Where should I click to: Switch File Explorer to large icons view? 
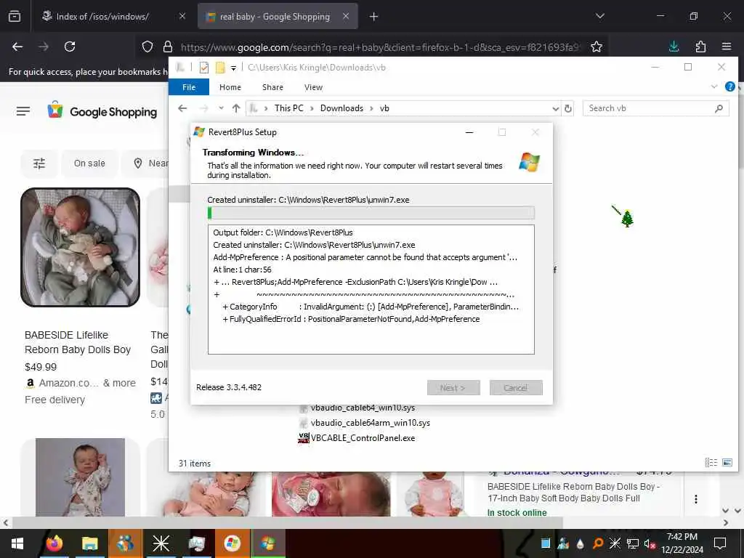coord(727,463)
